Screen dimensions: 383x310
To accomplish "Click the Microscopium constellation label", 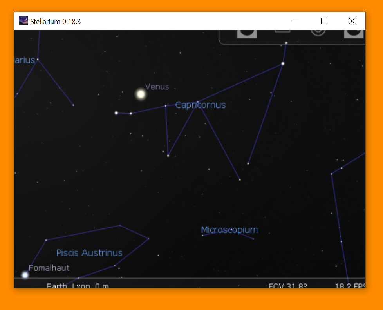I will point(229,230).
